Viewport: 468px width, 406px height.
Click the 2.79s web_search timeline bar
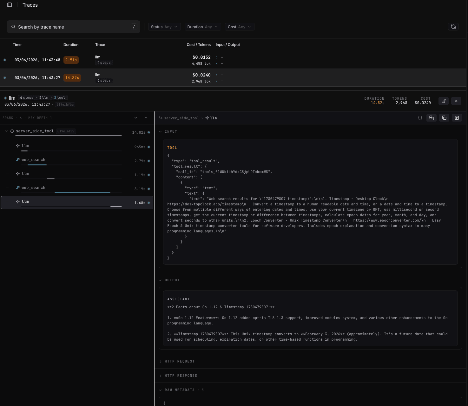pyautogui.click(x=37, y=165)
